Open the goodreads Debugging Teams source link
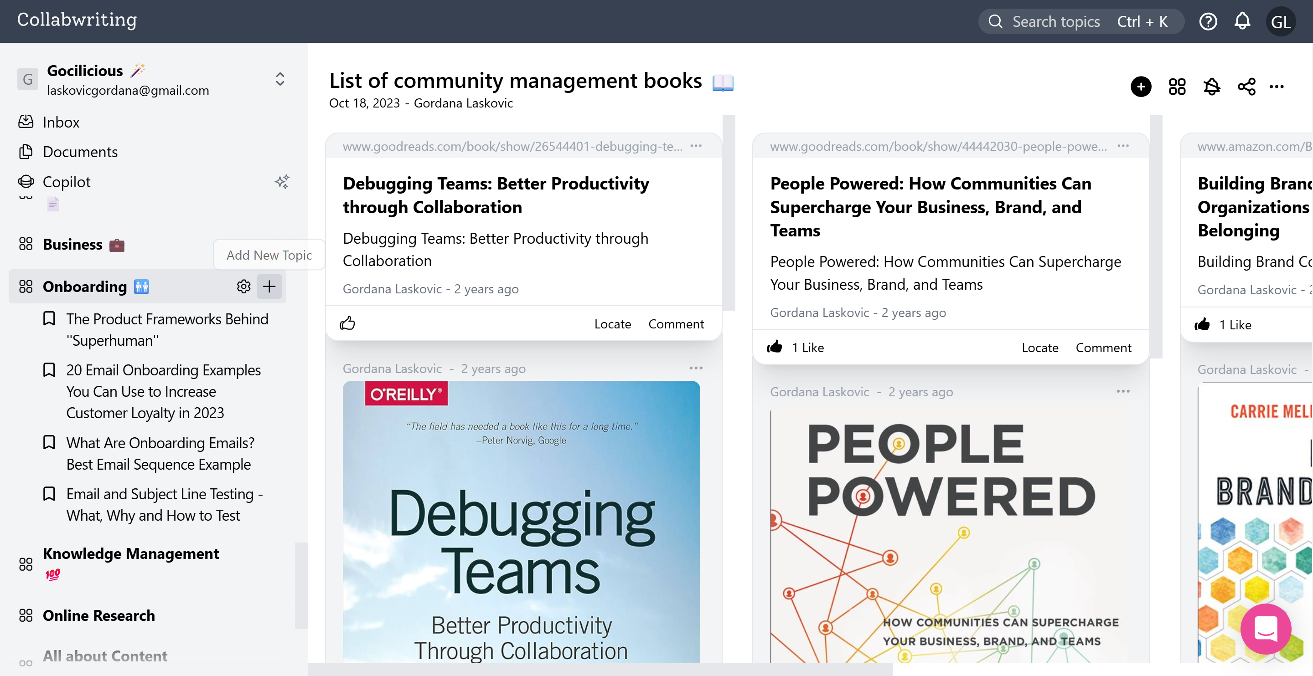This screenshot has width=1313, height=676. (x=512, y=146)
